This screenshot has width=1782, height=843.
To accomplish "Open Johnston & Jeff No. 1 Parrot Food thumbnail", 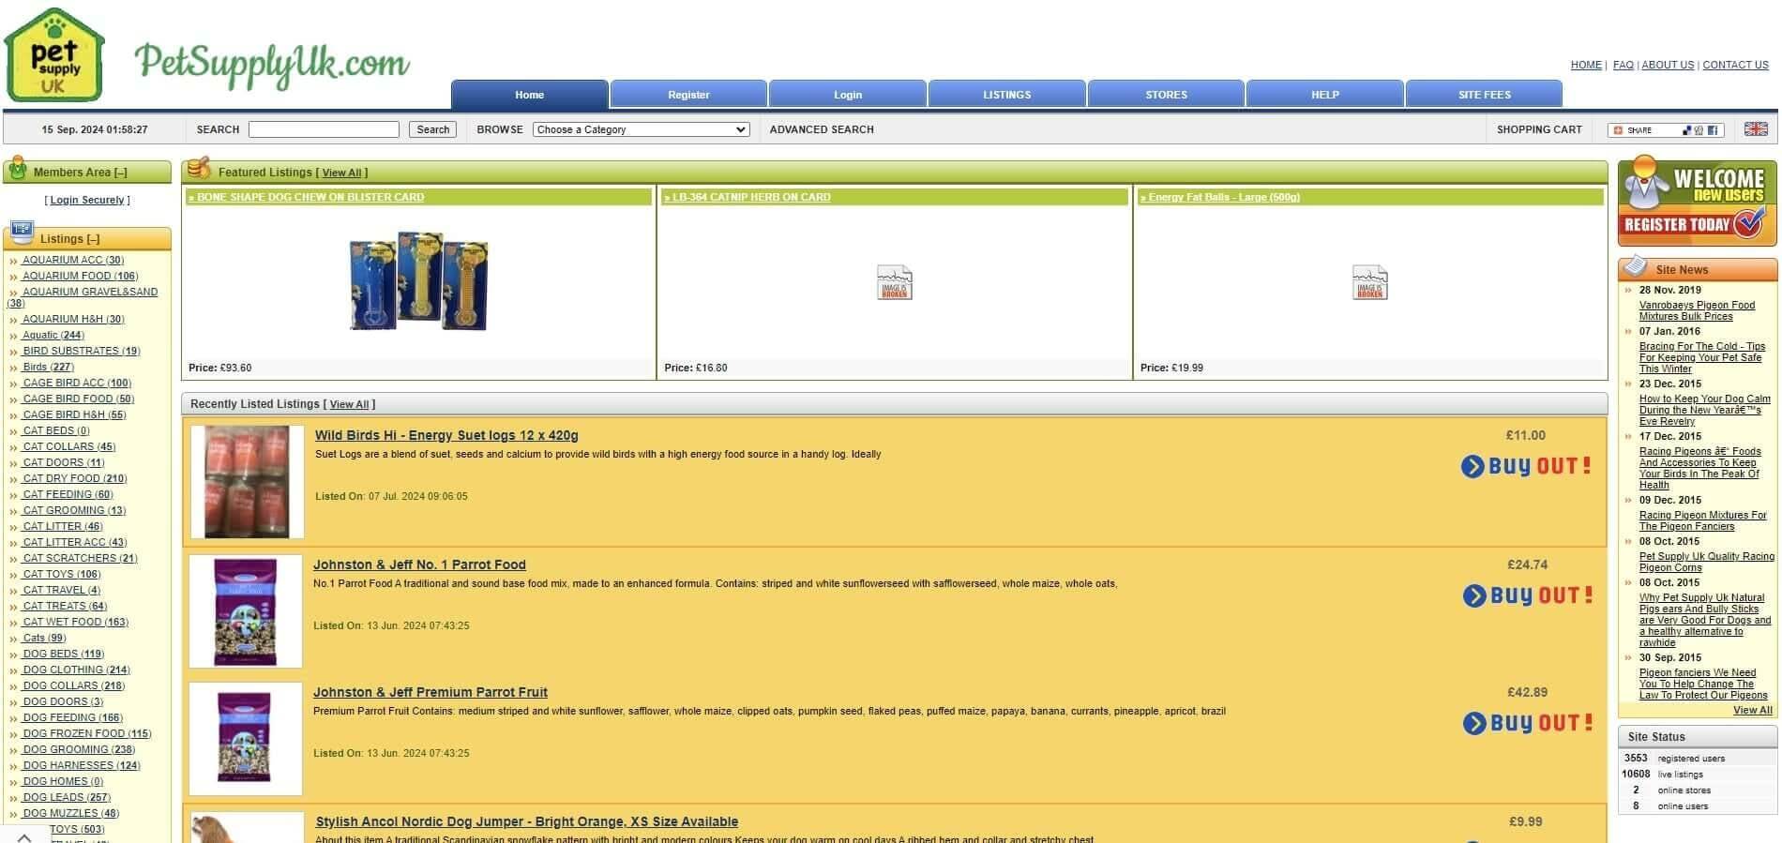I will click(246, 611).
